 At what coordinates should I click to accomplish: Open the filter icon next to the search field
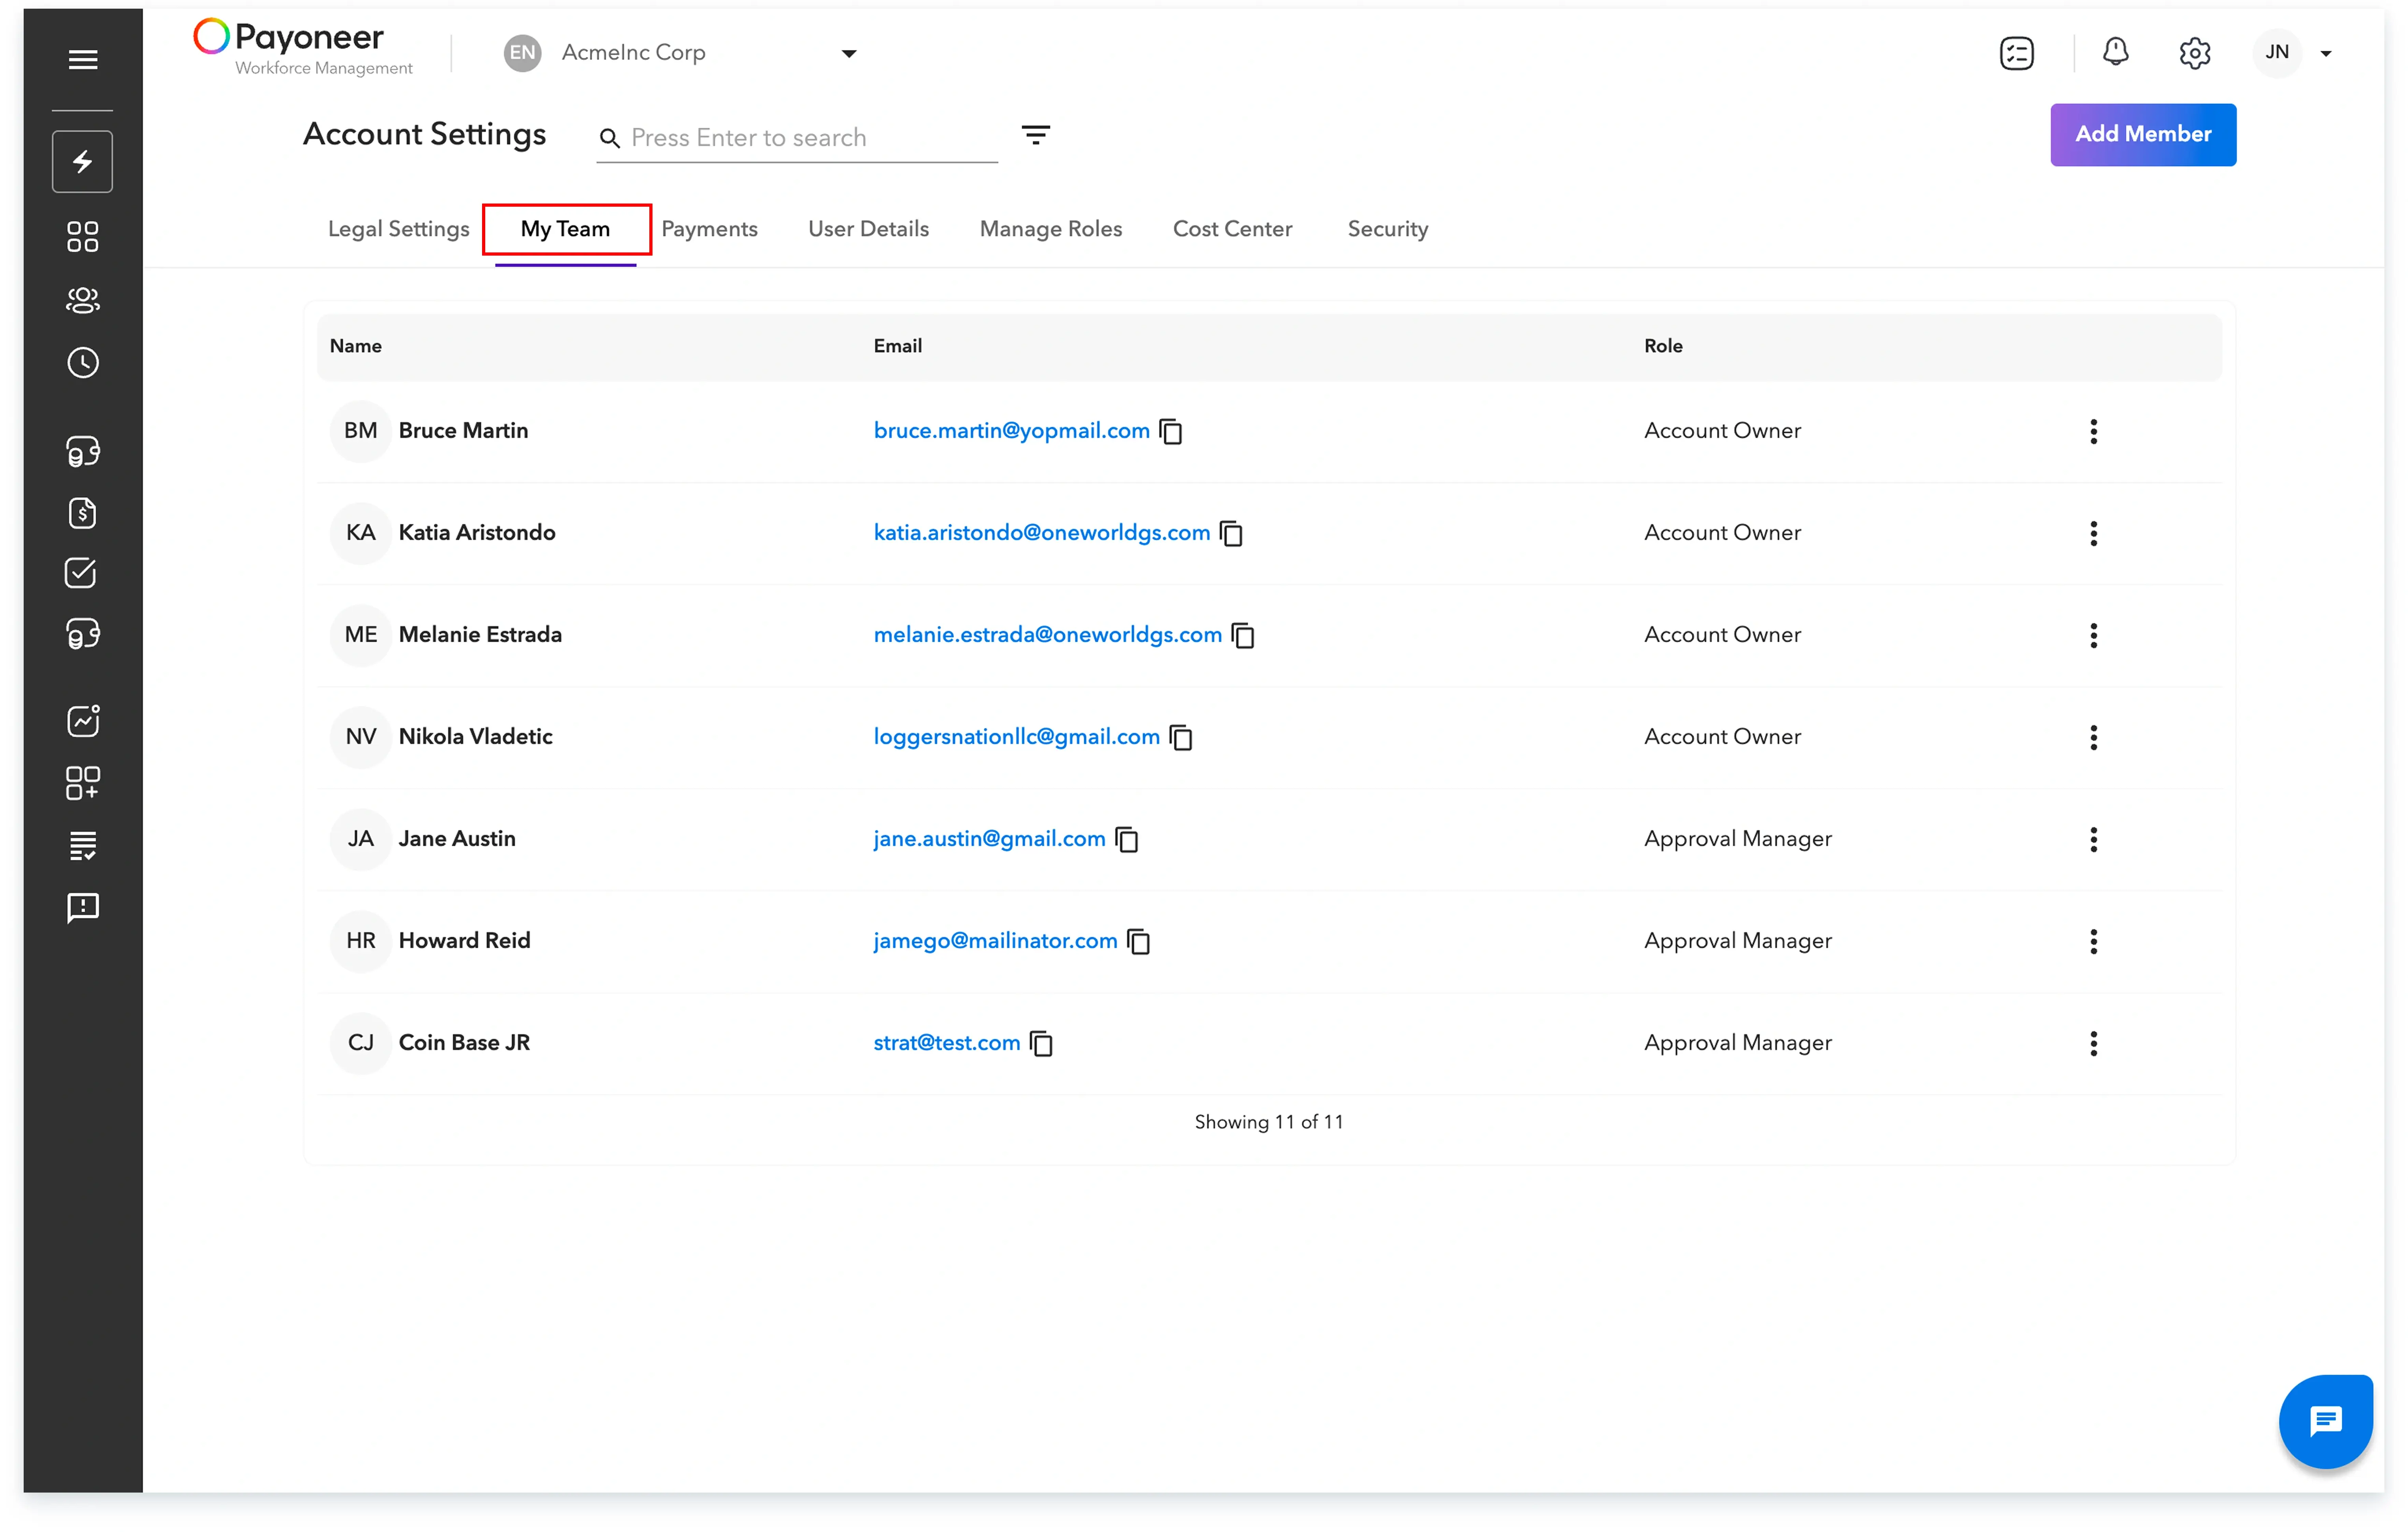click(x=1035, y=135)
